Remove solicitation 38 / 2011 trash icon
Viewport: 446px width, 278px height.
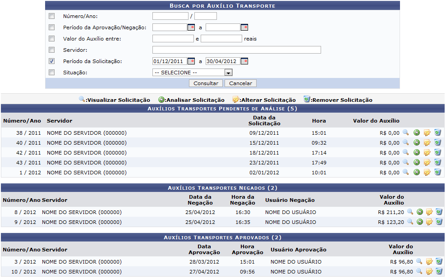tap(438, 132)
